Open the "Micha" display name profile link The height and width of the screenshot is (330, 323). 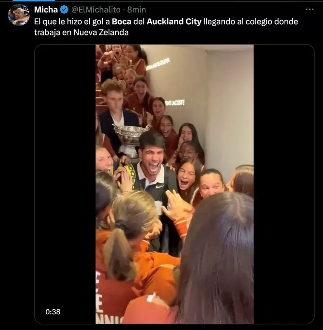[46, 9]
